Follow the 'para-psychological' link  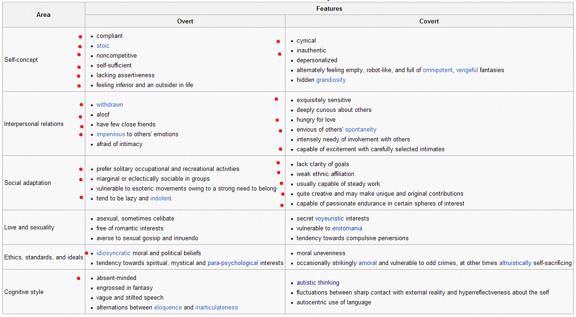point(233,263)
